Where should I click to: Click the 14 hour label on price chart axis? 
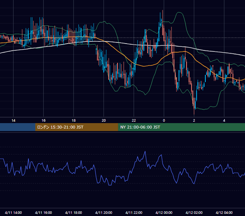click(13, 121)
